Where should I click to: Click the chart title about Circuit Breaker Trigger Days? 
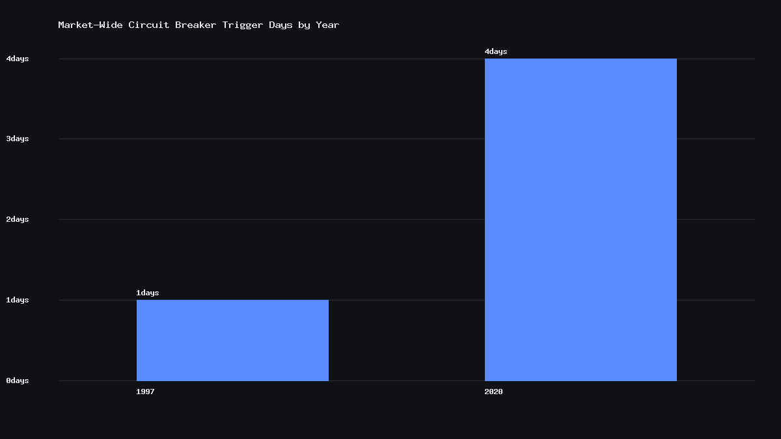pyautogui.click(x=199, y=25)
